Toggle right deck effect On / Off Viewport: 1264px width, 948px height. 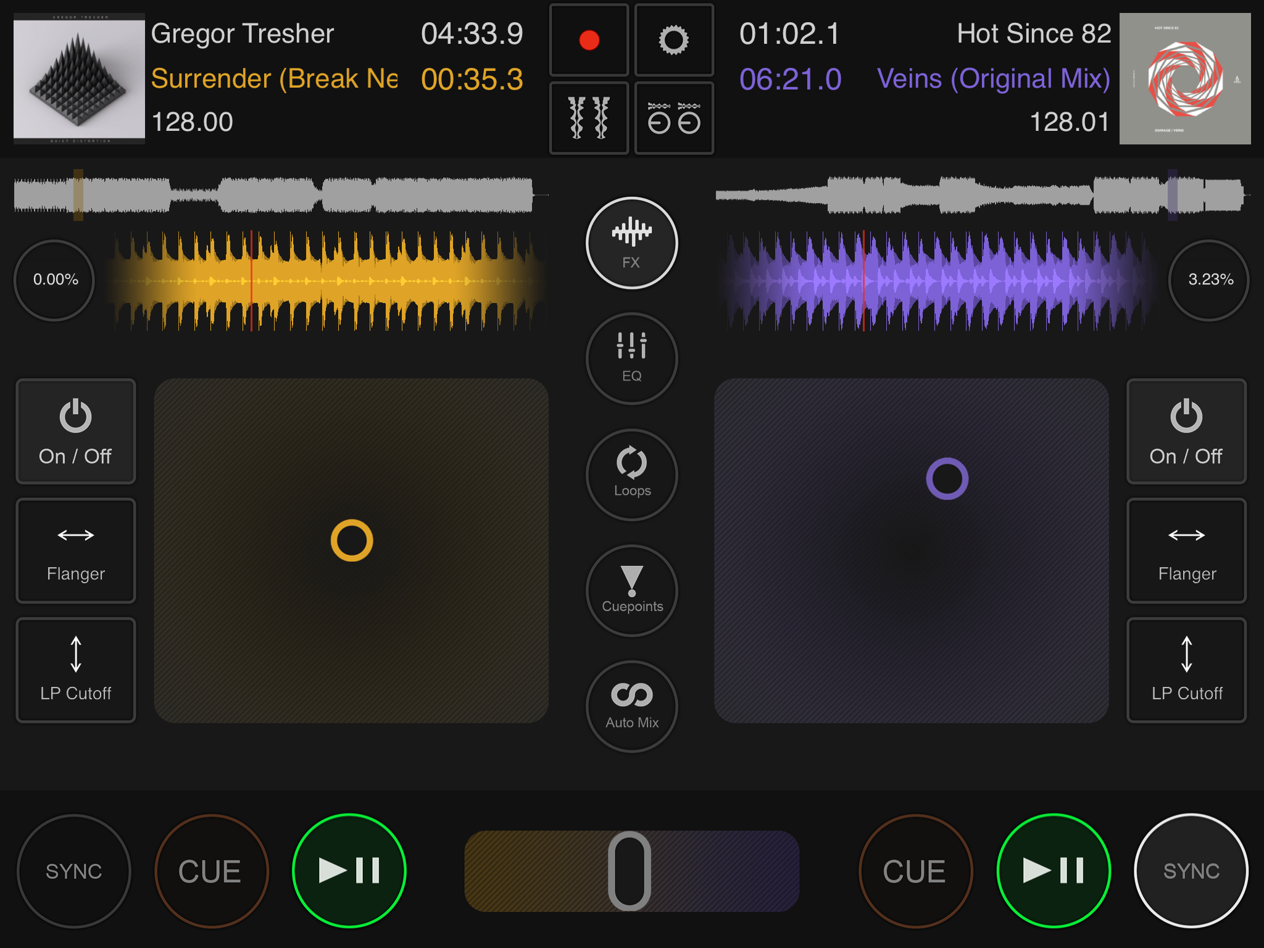(1186, 431)
